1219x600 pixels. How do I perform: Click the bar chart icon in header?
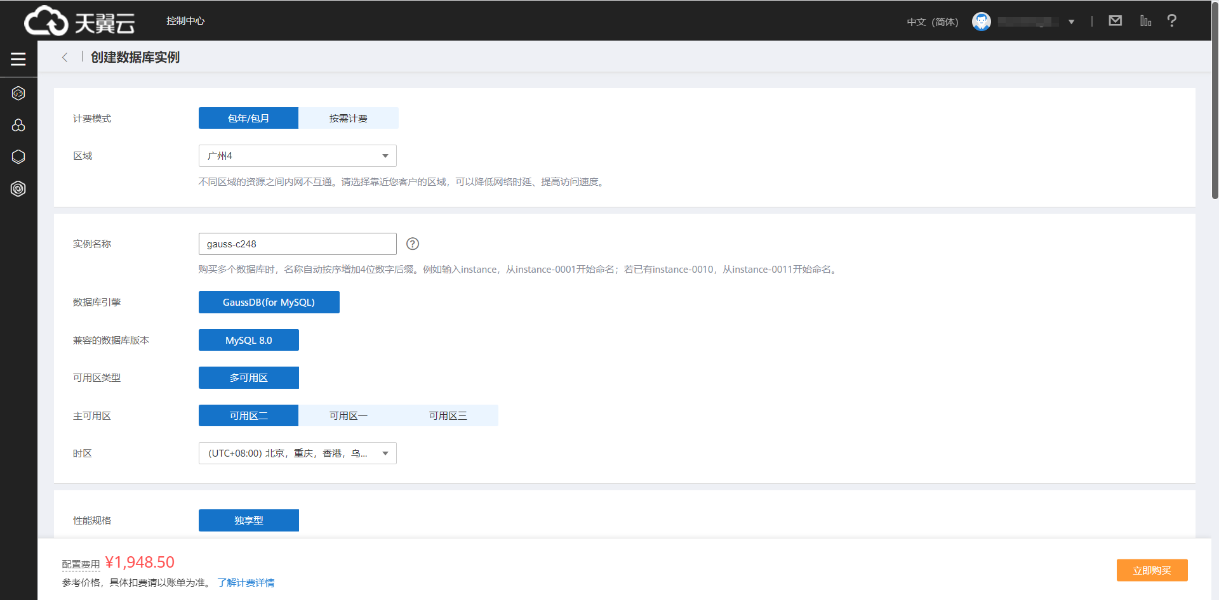(1145, 21)
